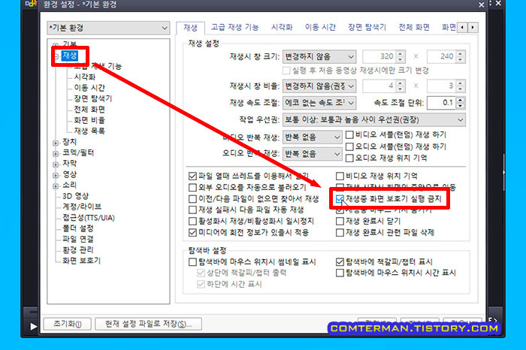This screenshot has height=350, width=526.
Task: Open 오디오 반복 재생 dropdown
Action: [x=313, y=154]
